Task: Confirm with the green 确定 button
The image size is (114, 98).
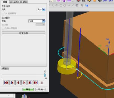Action: (28, 89)
